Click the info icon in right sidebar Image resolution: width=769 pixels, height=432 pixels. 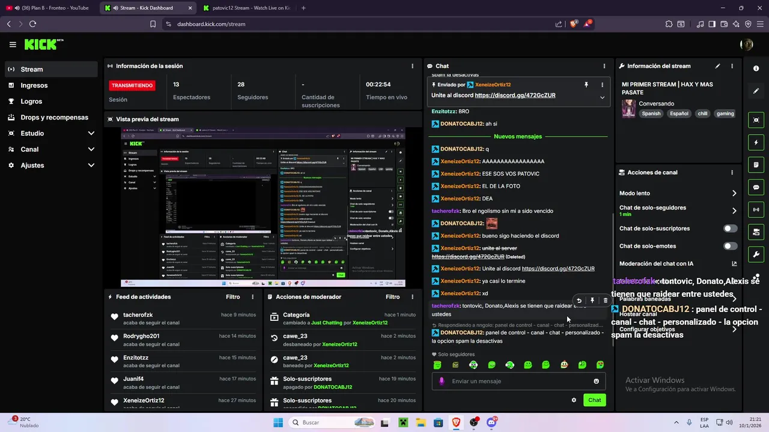click(756, 69)
